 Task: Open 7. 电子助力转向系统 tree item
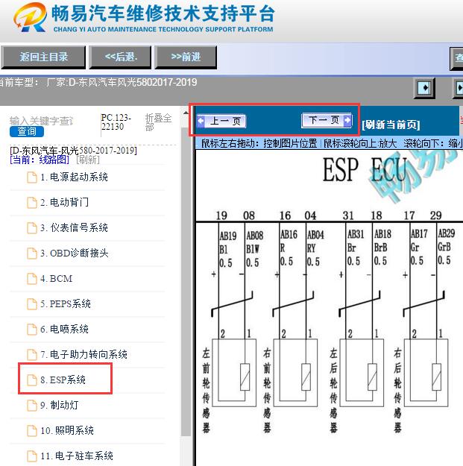point(84,354)
